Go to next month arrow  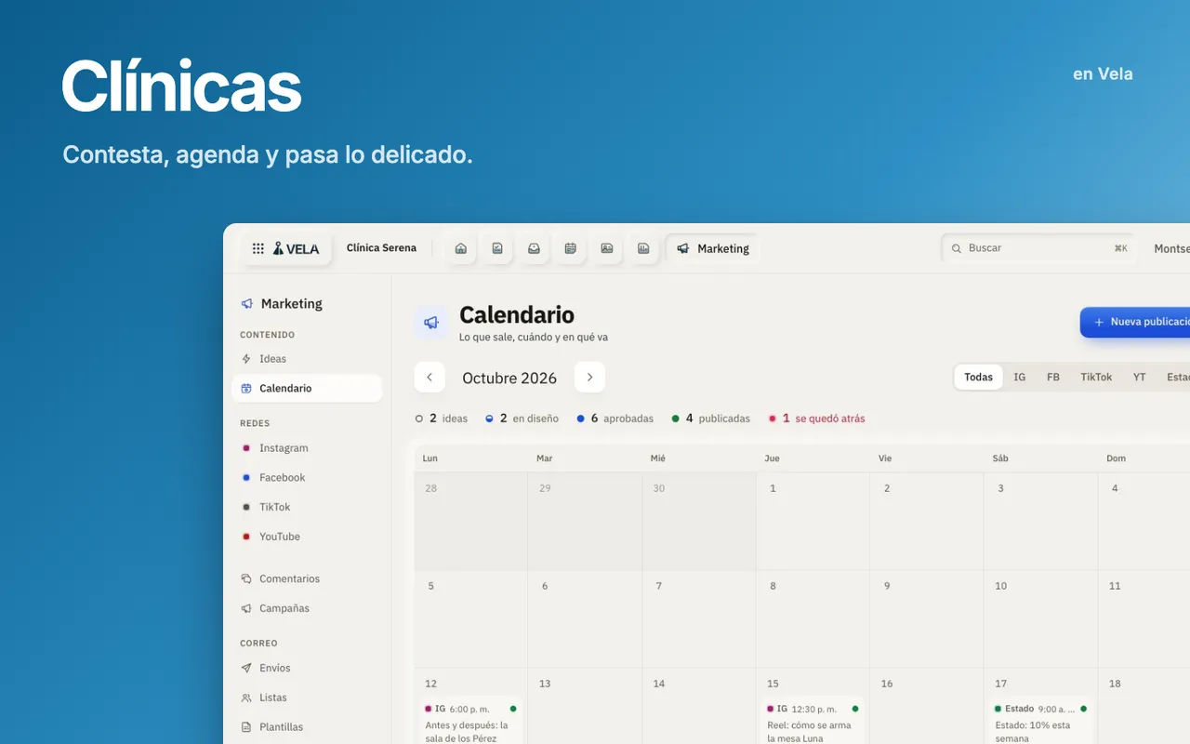point(589,378)
